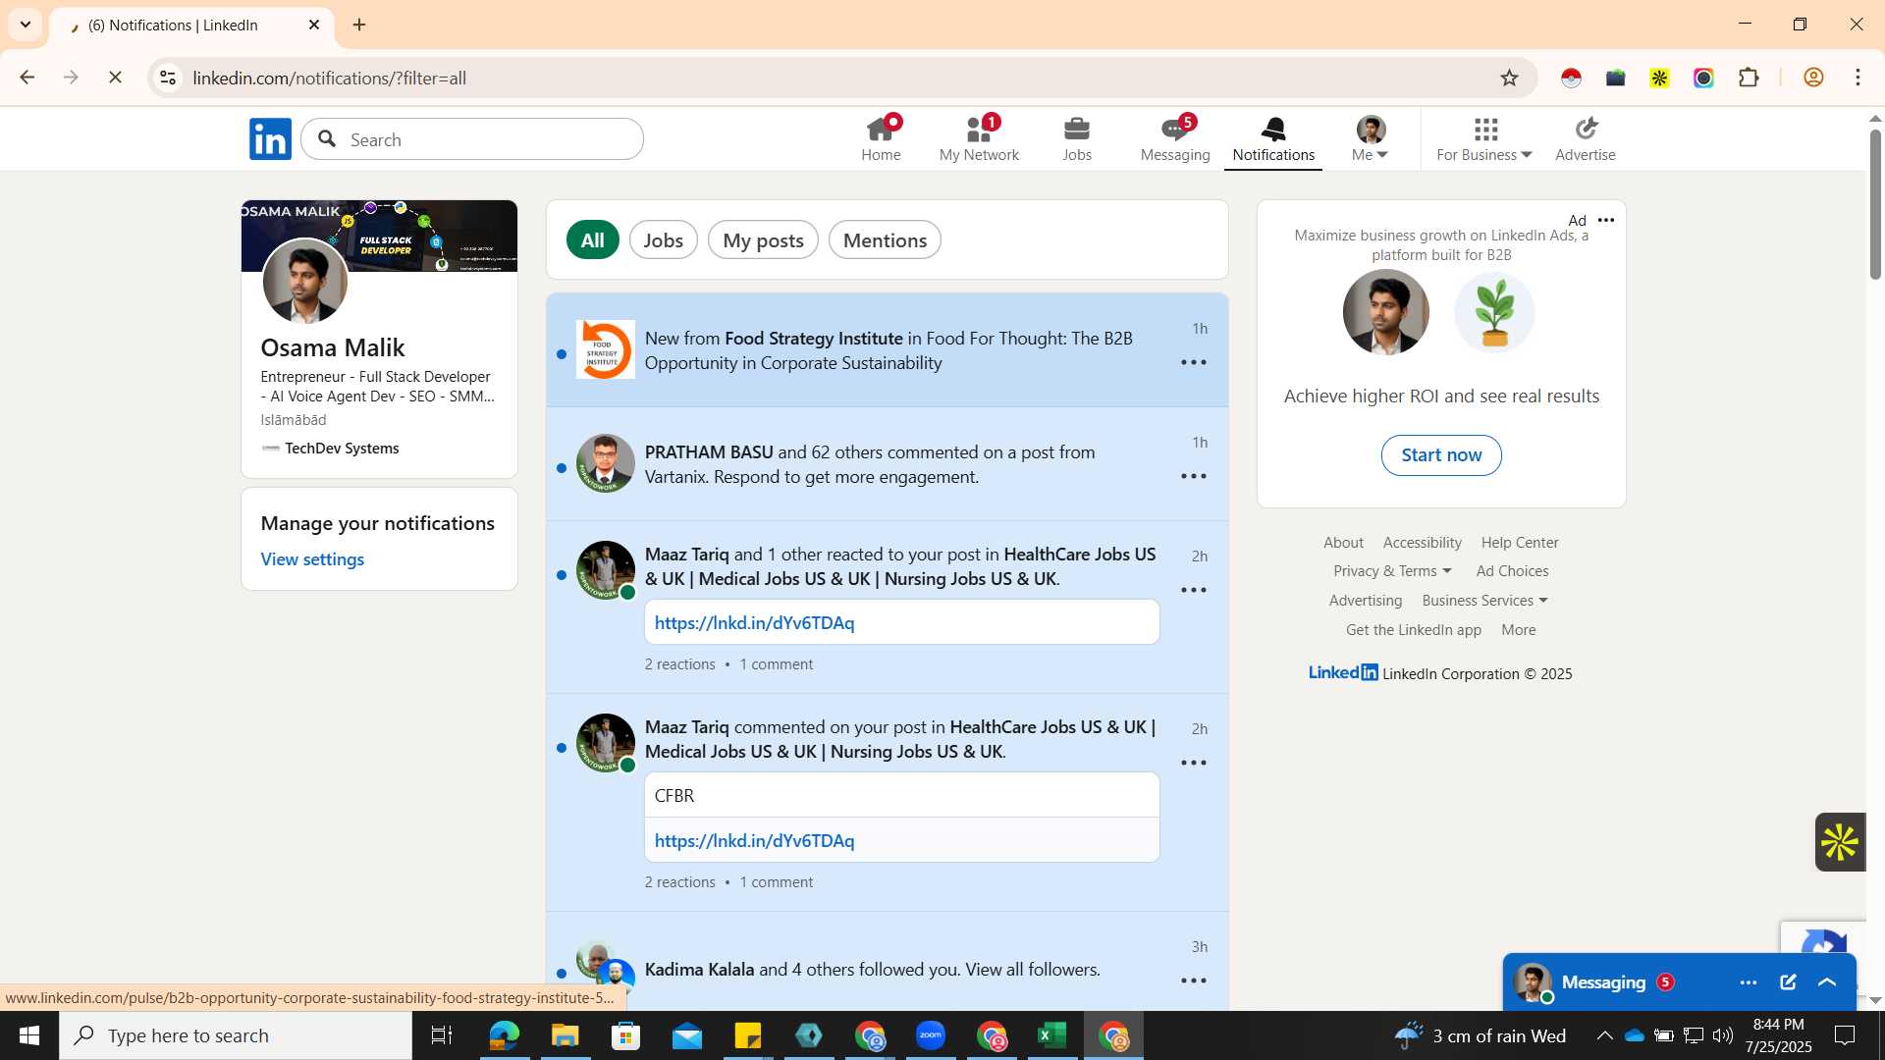Go back to the previous page
Screen dimensions: 1885x1060
(27, 78)
